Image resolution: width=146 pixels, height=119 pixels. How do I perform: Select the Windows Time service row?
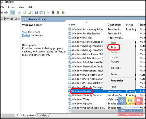[107, 99]
